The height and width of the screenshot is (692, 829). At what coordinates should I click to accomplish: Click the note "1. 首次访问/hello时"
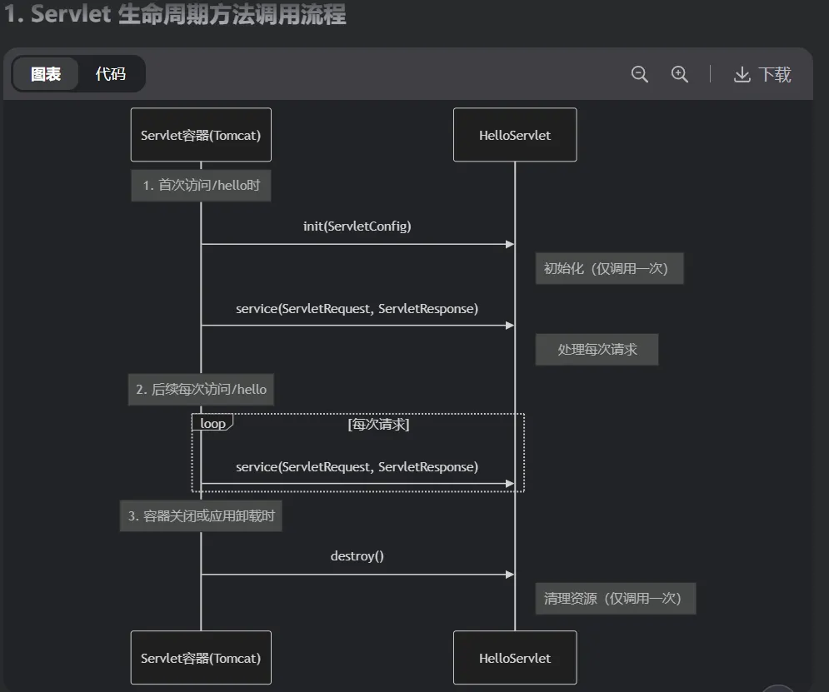pyautogui.click(x=201, y=185)
